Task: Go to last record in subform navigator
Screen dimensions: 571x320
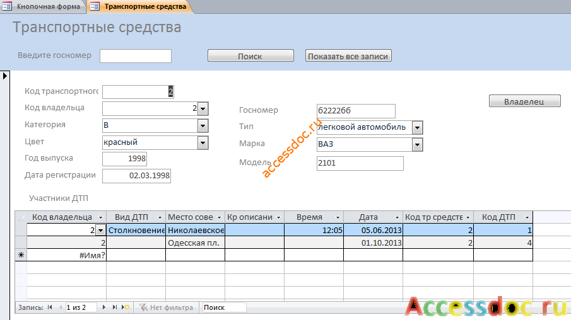Action: [x=115, y=307]
